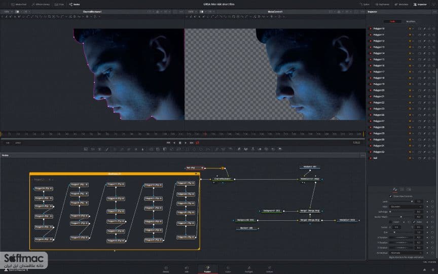This screenshot has height=274, width=438.
Task: Click Polygon21 reset icon
Action: click(433, 96)
